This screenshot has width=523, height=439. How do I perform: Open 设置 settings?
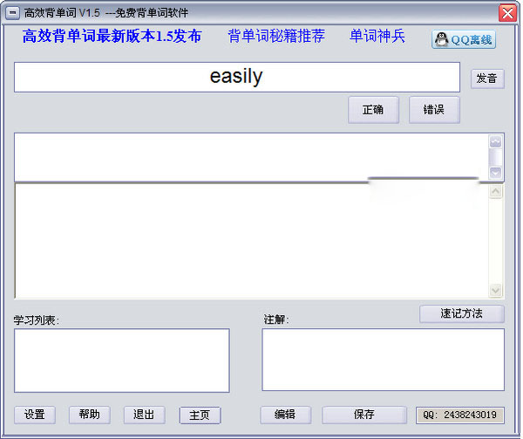35,415
